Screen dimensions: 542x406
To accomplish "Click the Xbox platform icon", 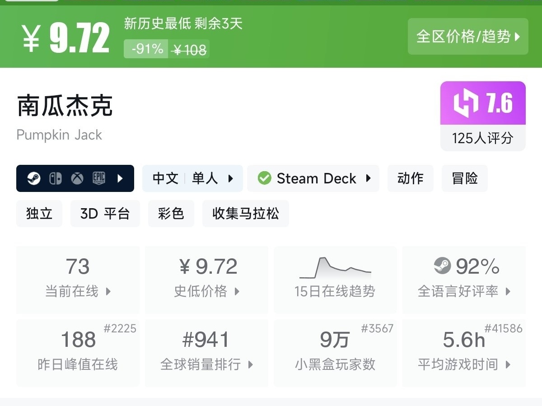I will click(x=77, y=178).
